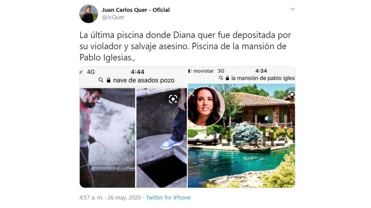Click the padlock icon beside 'nave de asados pozo'
The image size is (371, 208).
pos(109,80)
